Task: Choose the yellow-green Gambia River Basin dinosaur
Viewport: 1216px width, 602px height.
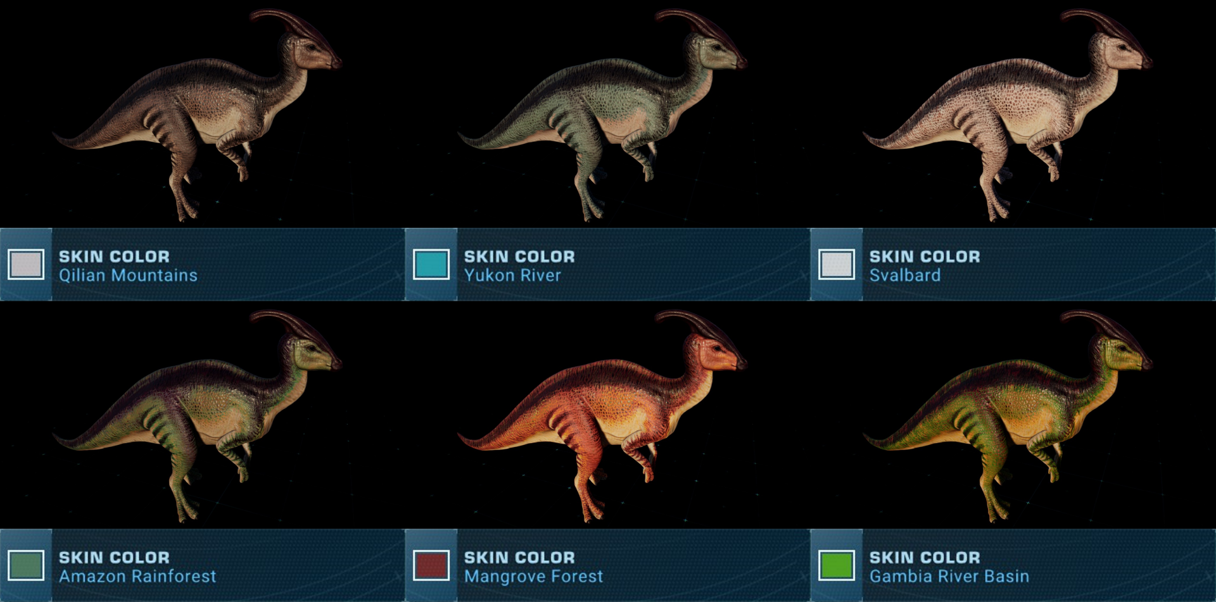Action: 1008,415
